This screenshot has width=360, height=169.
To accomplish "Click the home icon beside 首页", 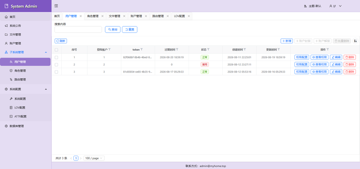I will (x=6, y=17).
